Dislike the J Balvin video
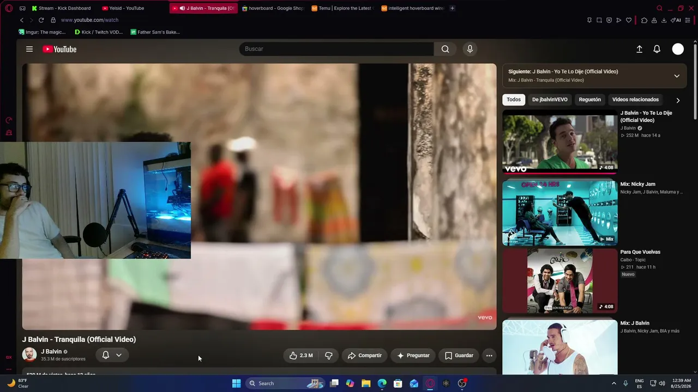This screenshot has height=392, width=698. tap(329, 356)
